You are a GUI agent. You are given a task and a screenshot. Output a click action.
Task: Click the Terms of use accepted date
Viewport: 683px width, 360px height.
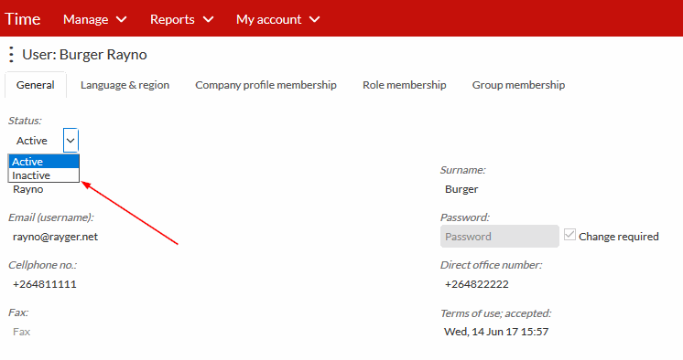[496, 332]
